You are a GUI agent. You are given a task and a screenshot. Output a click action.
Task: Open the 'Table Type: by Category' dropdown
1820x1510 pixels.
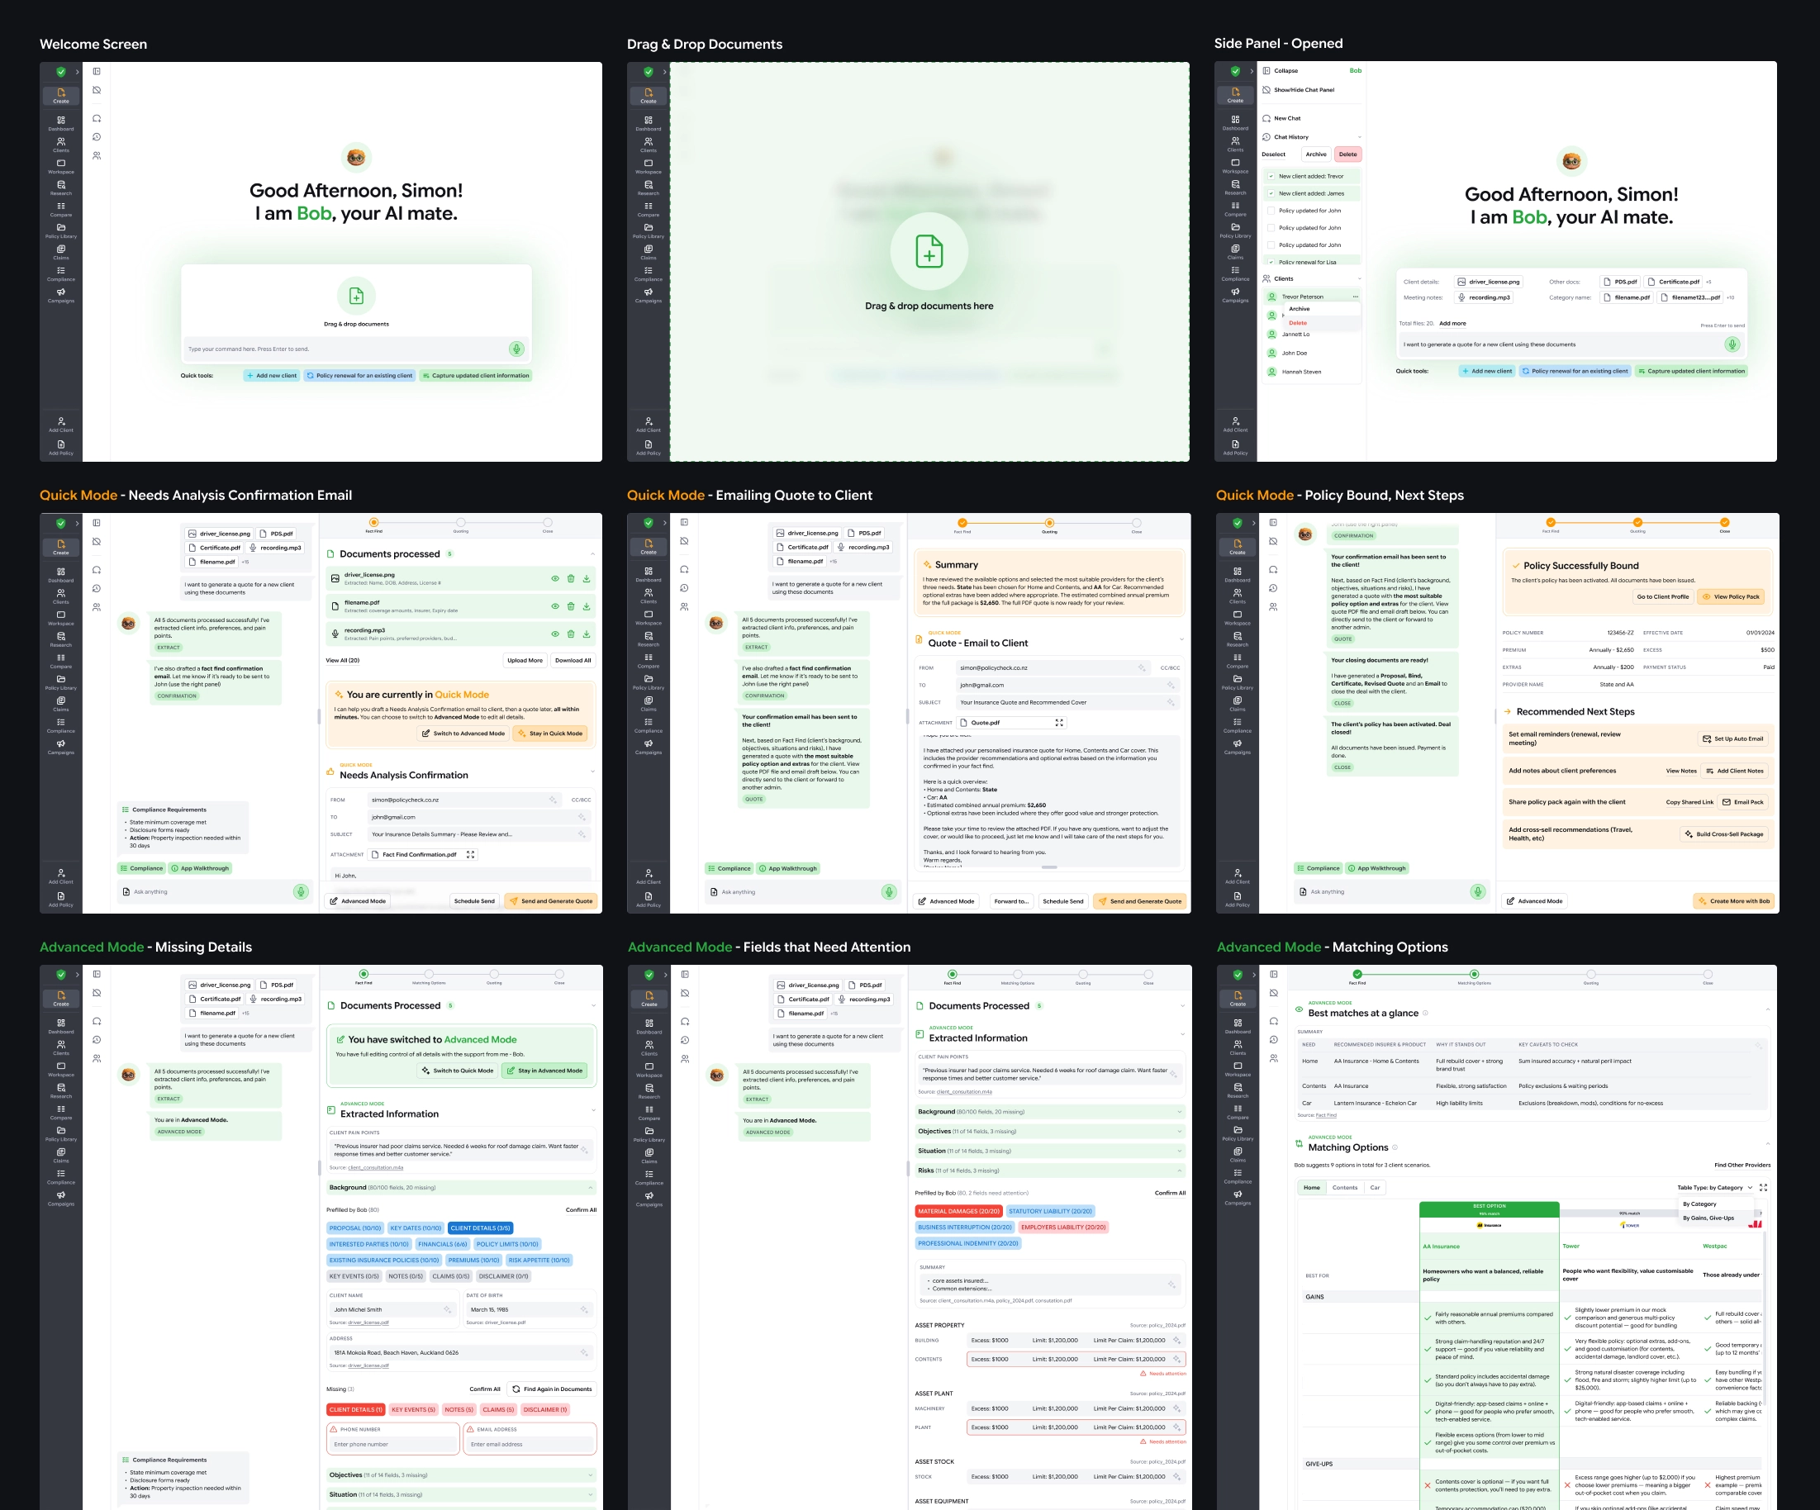click(1714, 1188)
